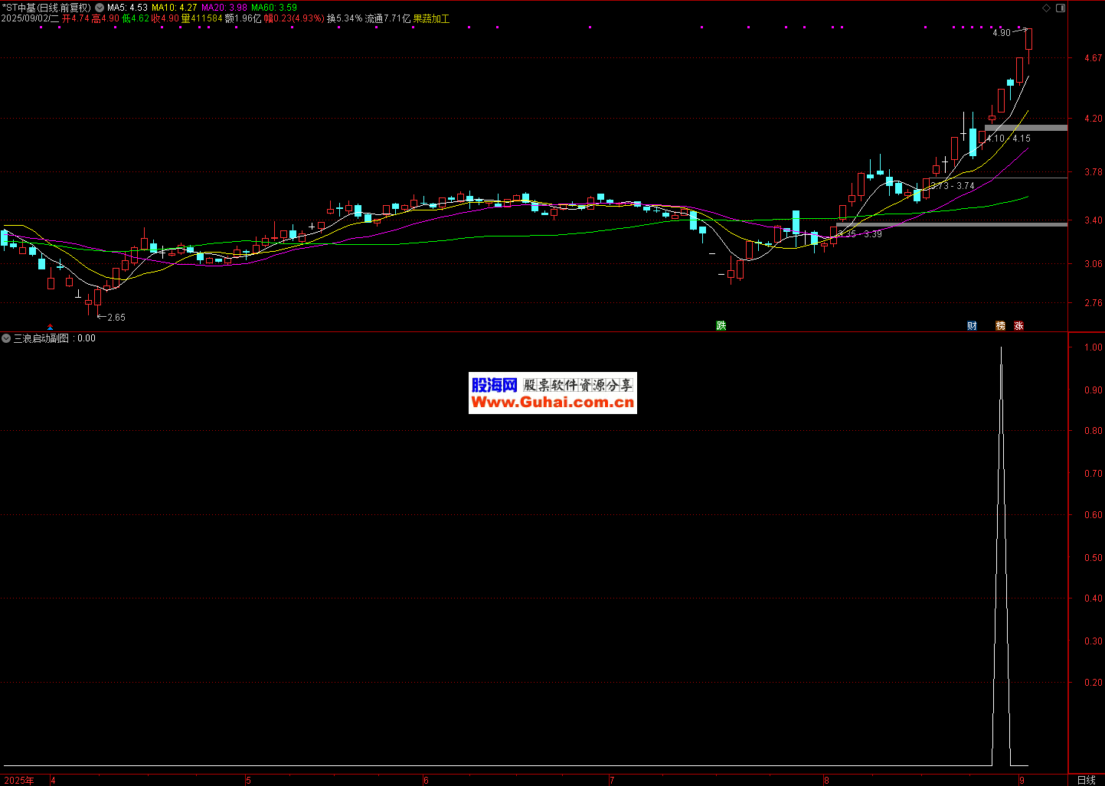
Task: Click the blue 财 marker icon
Action: (x=972, y=326)
